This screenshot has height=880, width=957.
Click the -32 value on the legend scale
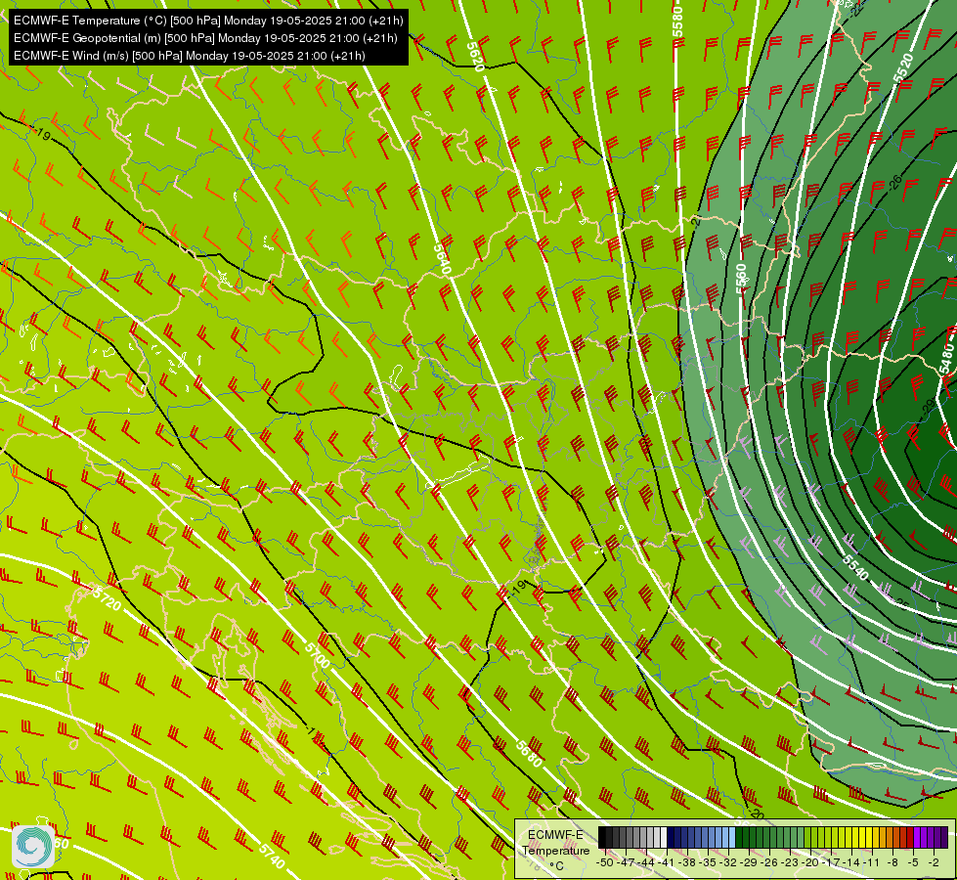728,863
